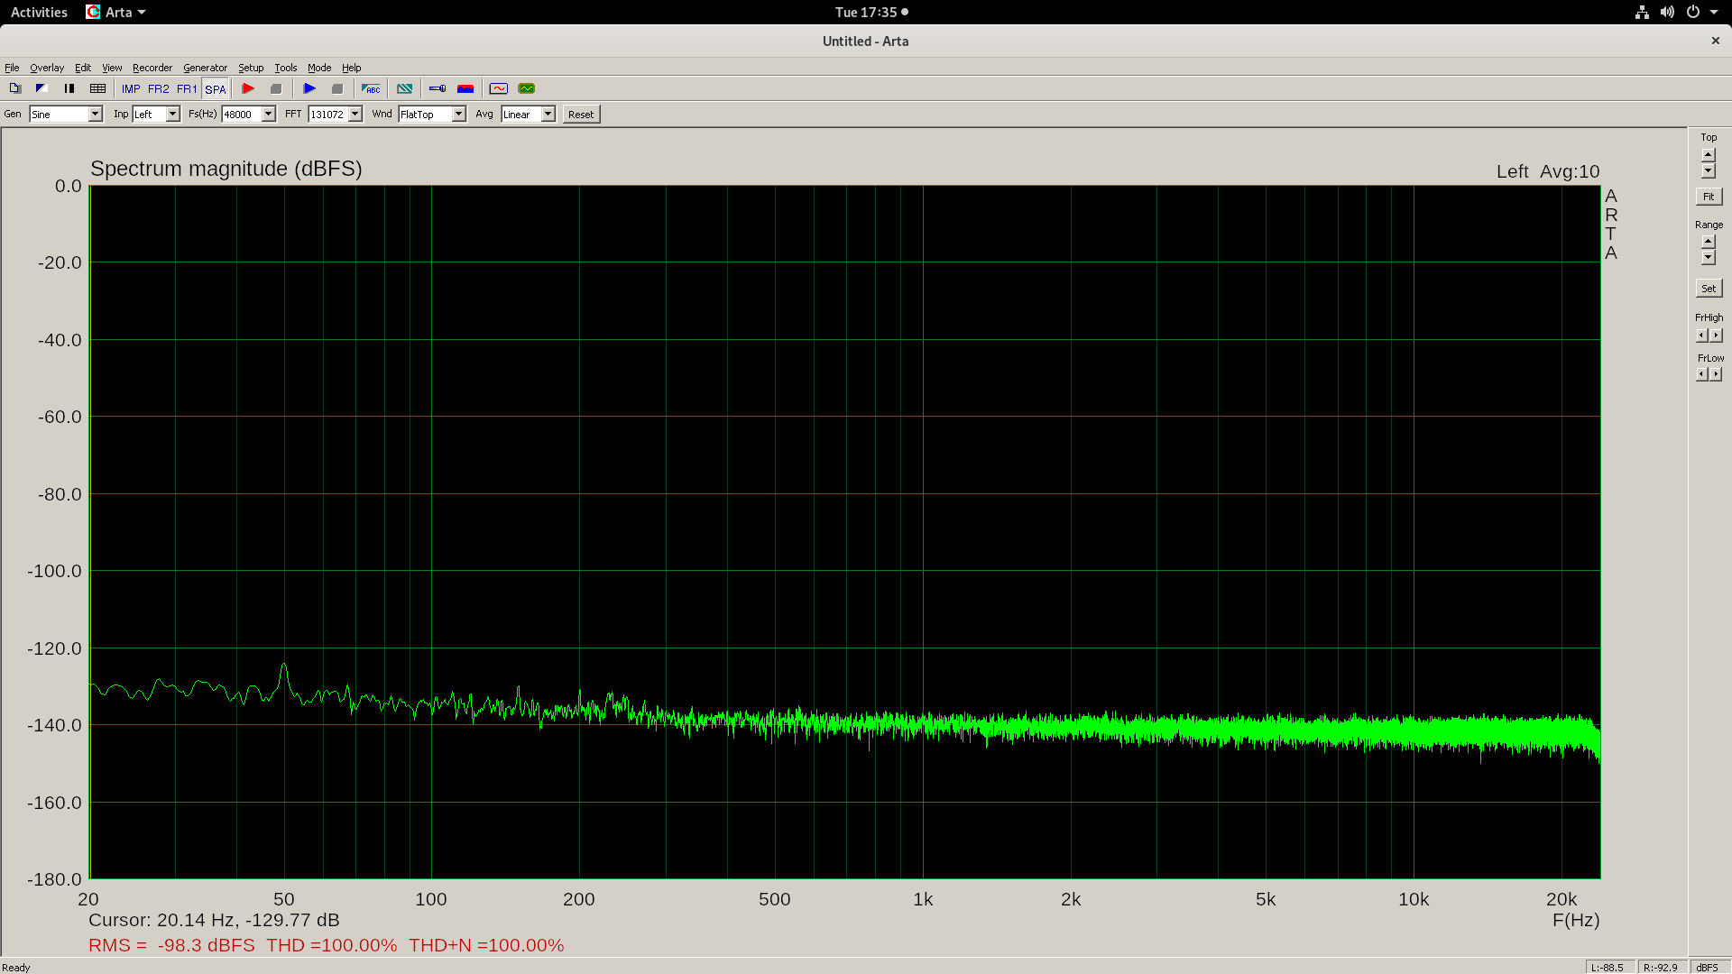Toggle the black-white color mode icon

pos(41,88)
